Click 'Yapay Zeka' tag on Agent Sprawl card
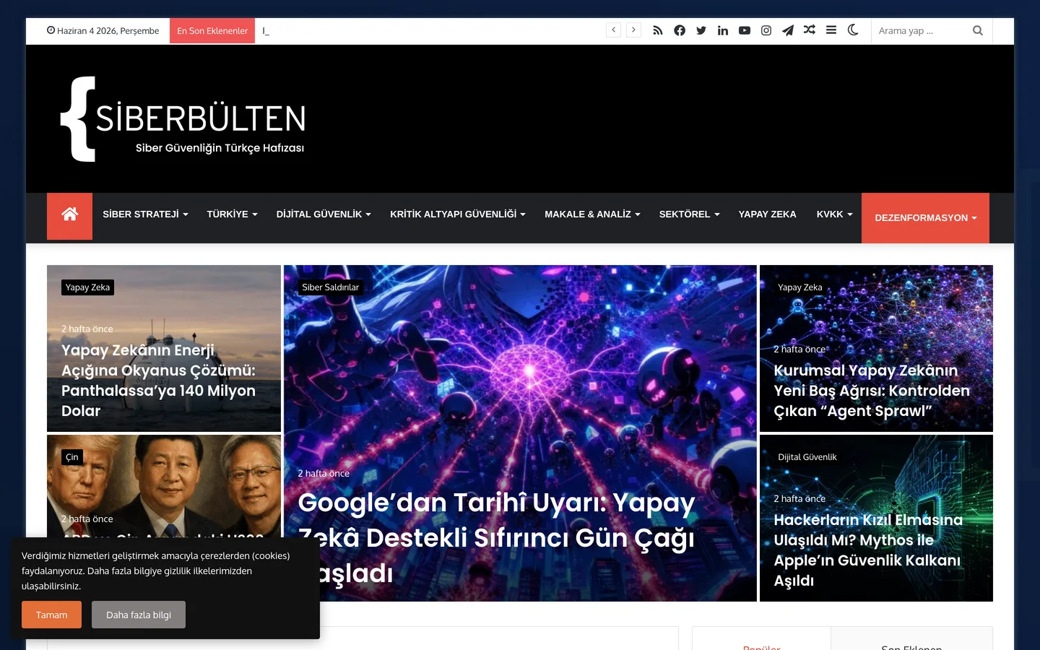 pos(799,287)
